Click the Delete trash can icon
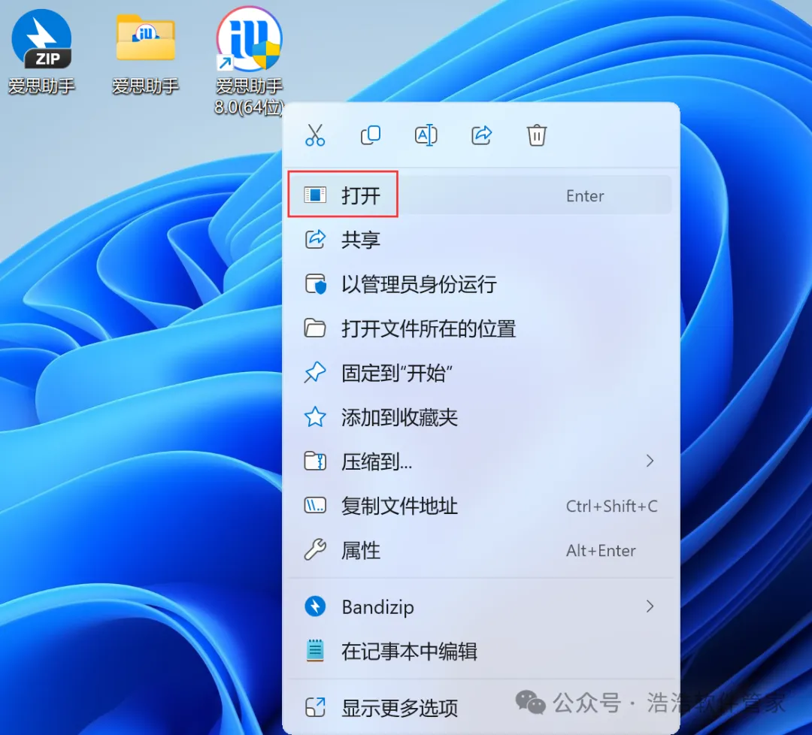The width and height of the screenshot is (812, 735). click(x=537, y=135)
